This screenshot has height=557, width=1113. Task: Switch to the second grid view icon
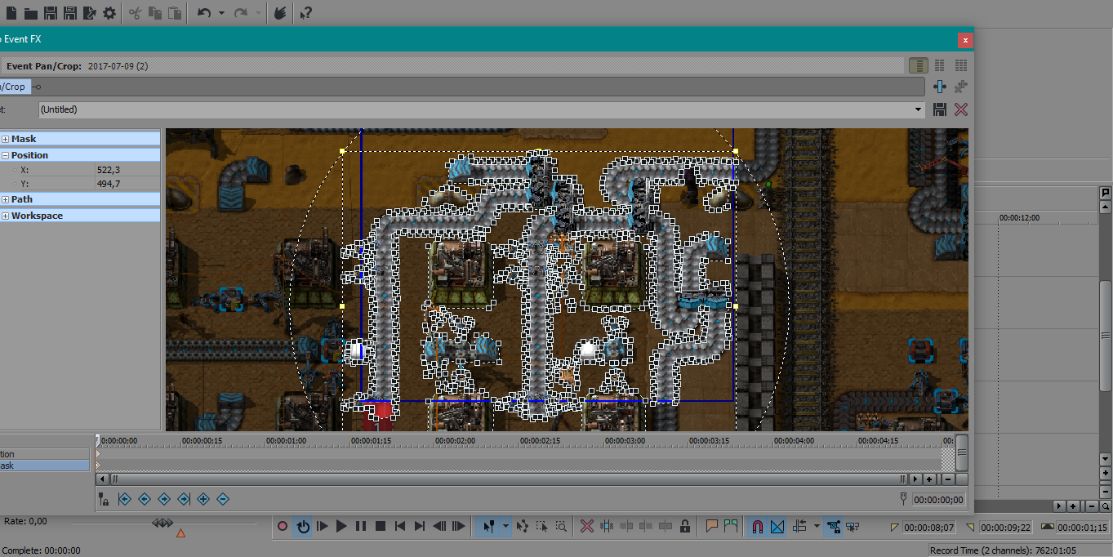[x=940, y=65]
